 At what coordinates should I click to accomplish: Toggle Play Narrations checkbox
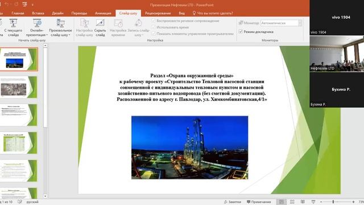[154, 20]
